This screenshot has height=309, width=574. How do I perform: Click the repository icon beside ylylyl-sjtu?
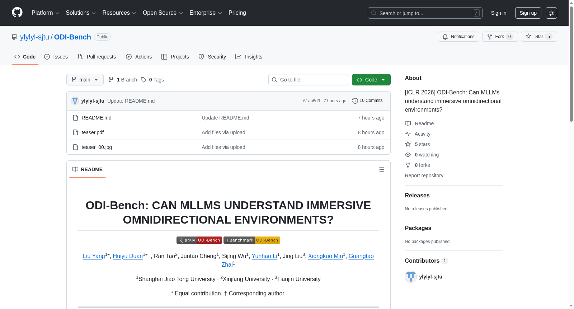[14, 37]
